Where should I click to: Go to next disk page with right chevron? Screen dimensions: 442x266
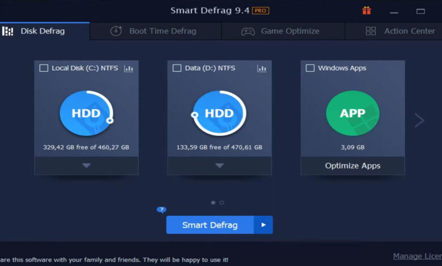pyautogui.click(x=419, y=121)
